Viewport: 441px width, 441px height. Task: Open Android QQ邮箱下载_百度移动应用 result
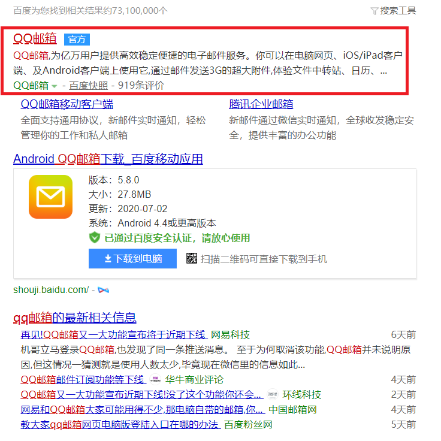108,159
